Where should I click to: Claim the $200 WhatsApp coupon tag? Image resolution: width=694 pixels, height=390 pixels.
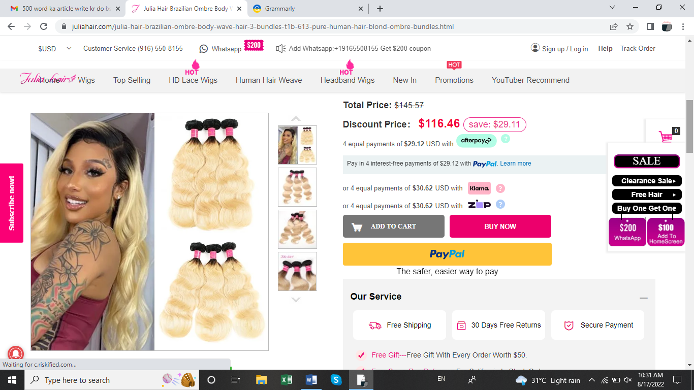tap(627, 232)
